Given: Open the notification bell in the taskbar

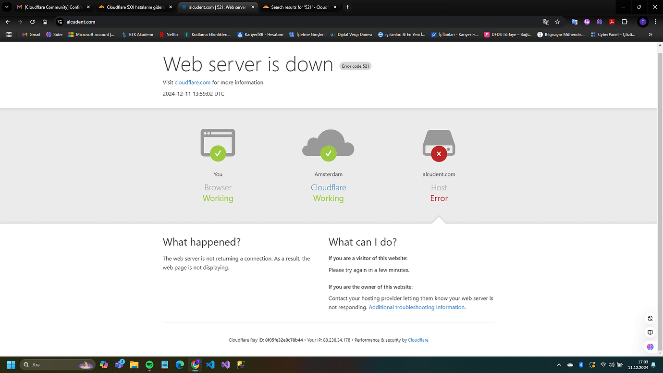Looking at the screenshot, I should click(x=654, y=365).
